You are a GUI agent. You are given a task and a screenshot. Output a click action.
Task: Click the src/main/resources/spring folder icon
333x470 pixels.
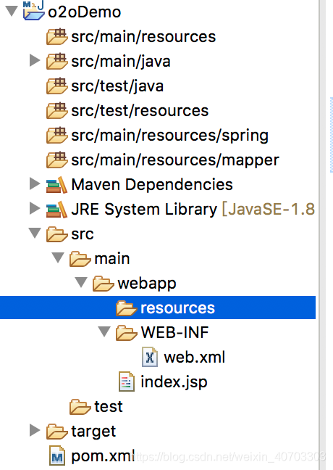click(57, 135)
